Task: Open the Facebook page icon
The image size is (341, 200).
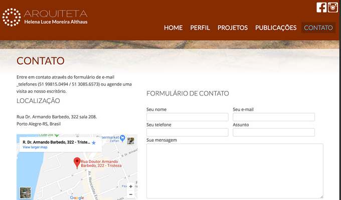Action: pos(321,8)
